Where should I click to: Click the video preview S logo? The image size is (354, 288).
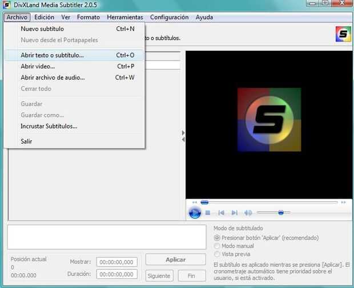pos(269,120)
